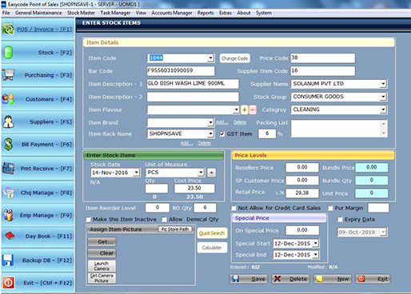This screenshot has width=411, height=294.
Task: Create a New stock item
Action: click(333, 279)
